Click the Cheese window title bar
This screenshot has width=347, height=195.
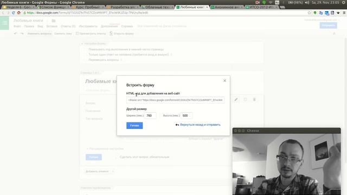coord(287,131)
